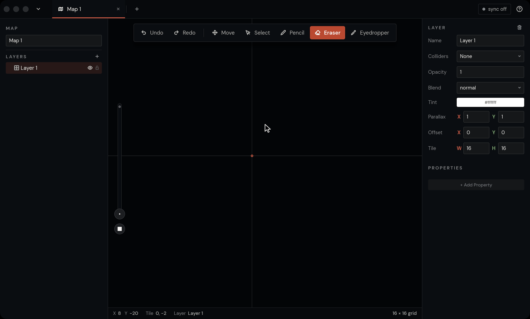
Task: Click the Redo tool
Action: click(x=185, y=33)
